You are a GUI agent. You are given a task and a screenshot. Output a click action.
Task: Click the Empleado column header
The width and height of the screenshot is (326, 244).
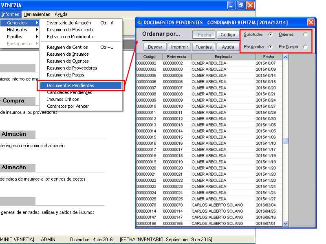(x=223, y=57)
